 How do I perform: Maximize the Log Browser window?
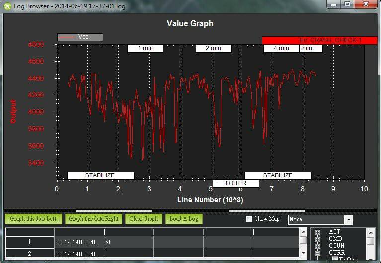[347, 4]
